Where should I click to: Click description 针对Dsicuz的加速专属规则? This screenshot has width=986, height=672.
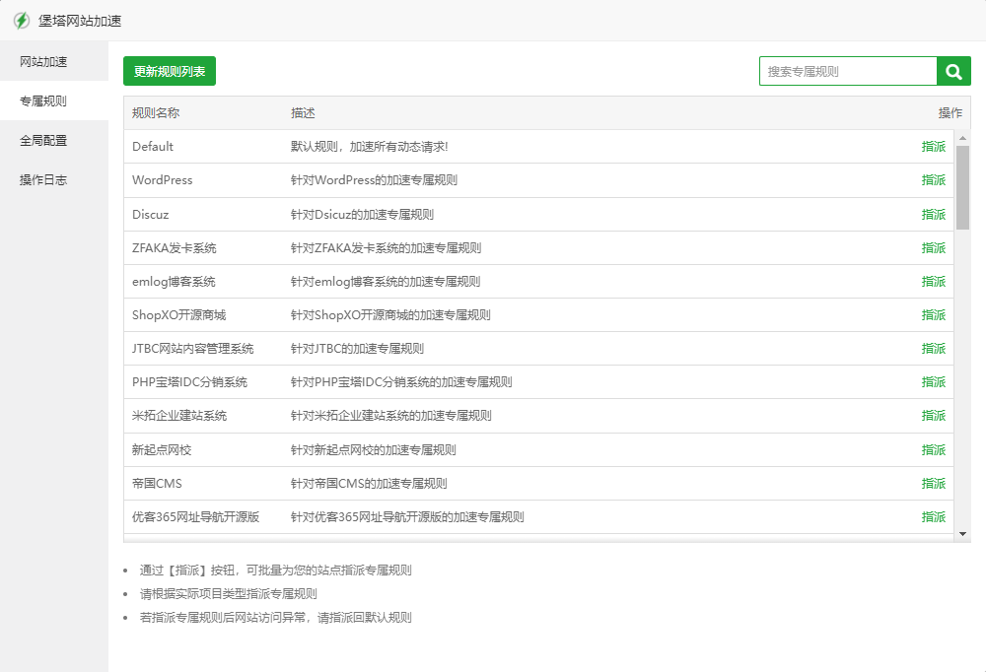click(362, 215)
